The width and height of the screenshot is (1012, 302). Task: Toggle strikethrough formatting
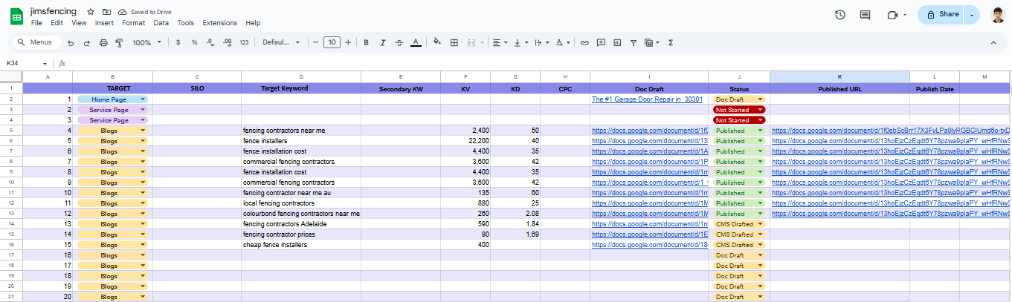click(399, 43)
